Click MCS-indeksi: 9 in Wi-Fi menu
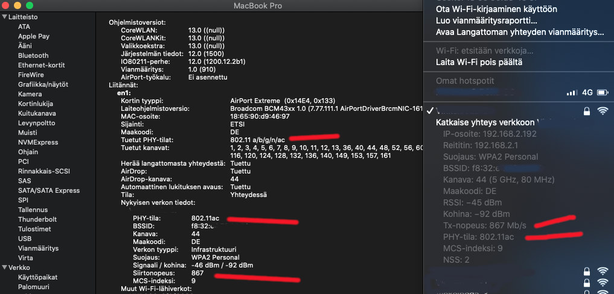This screenshot has height=294, width=614. click(x=473, y=248)
